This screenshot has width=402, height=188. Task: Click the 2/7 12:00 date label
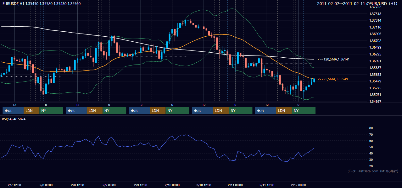[14, 185]
